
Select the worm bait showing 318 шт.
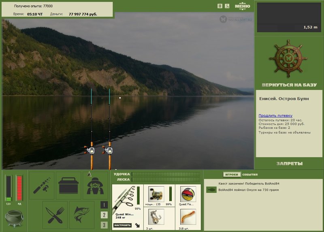[188, 217]
